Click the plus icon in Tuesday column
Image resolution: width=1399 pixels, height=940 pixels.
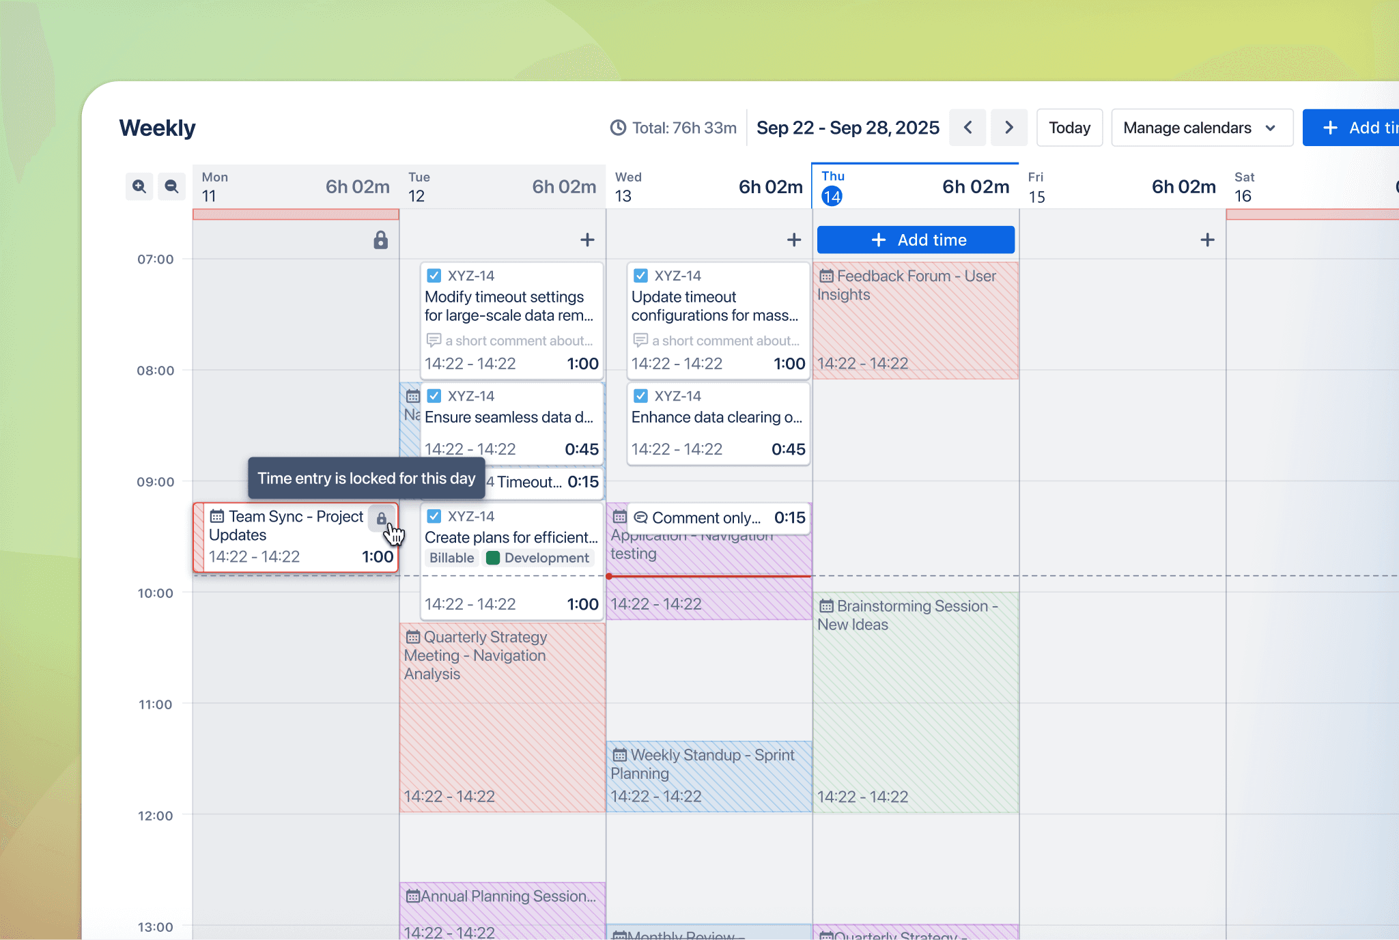tap(587, 240)
